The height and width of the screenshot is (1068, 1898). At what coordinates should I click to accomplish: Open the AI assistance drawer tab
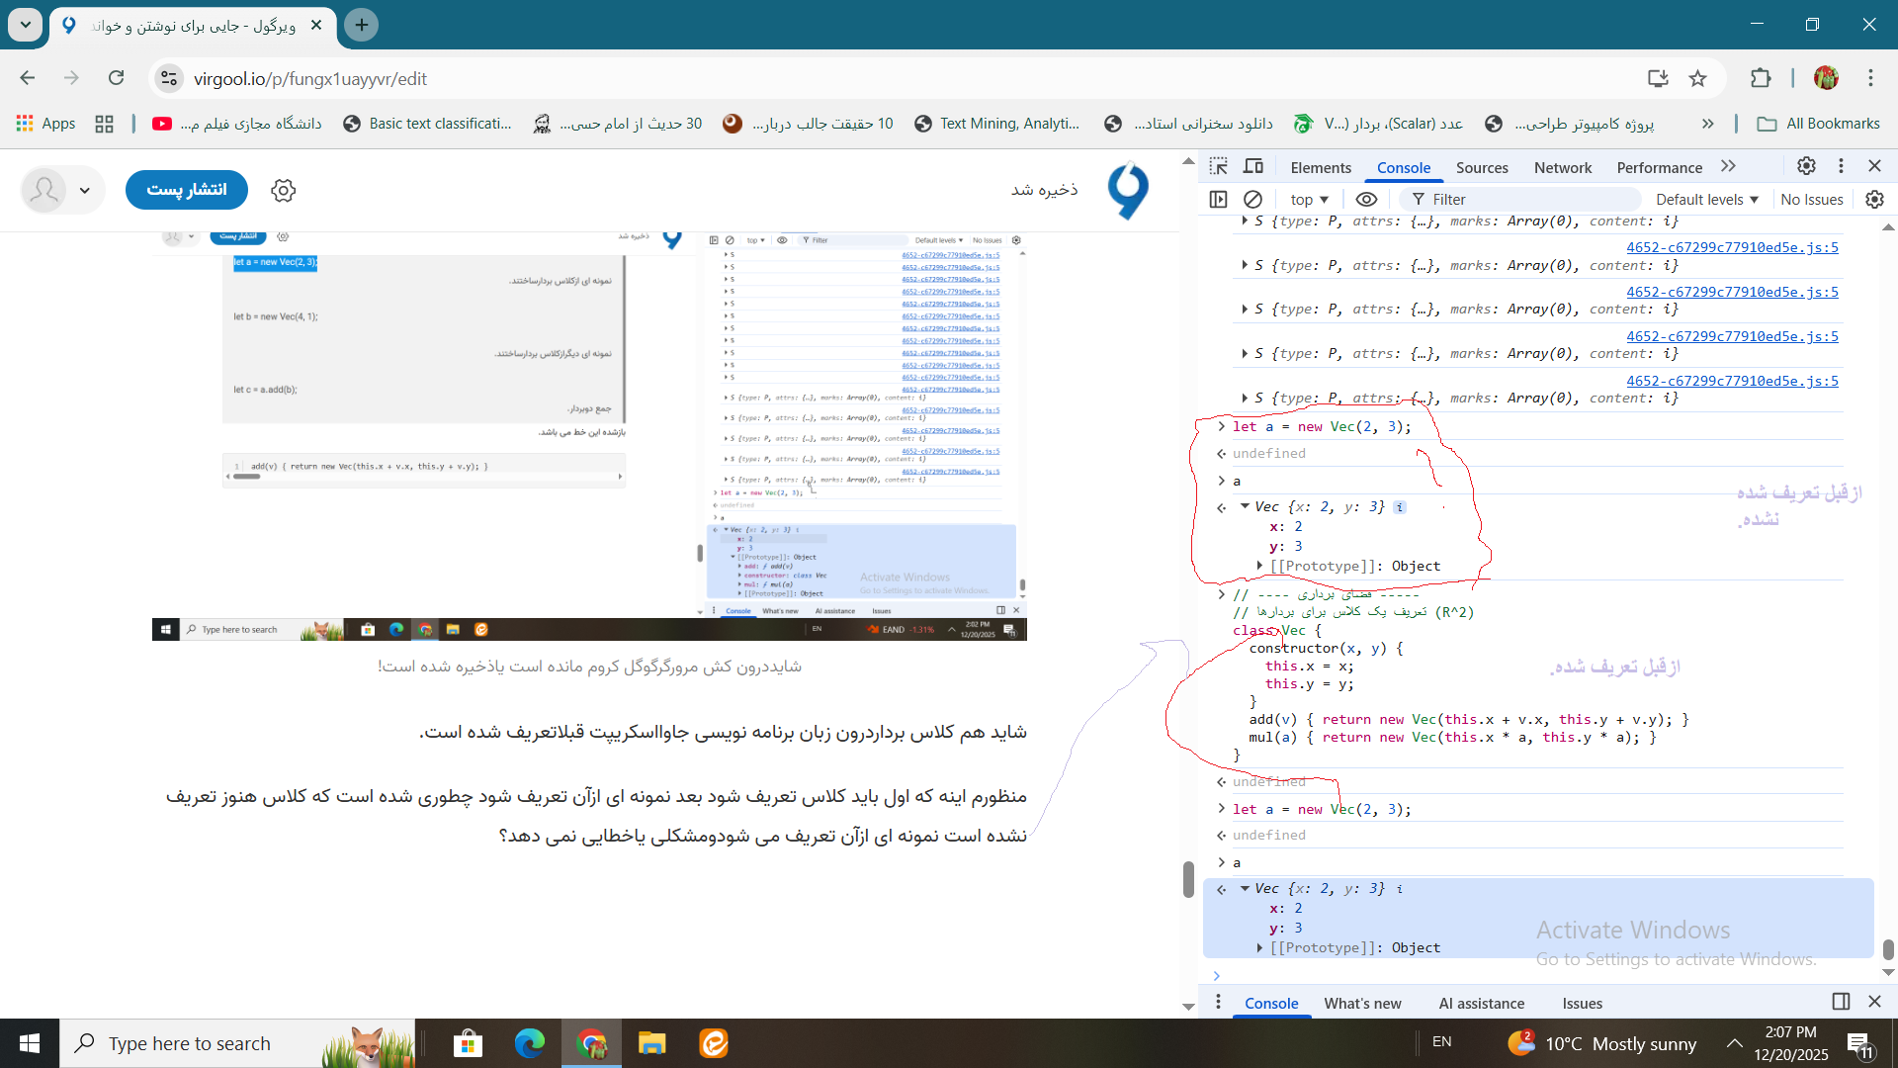coord(1481,1003)
